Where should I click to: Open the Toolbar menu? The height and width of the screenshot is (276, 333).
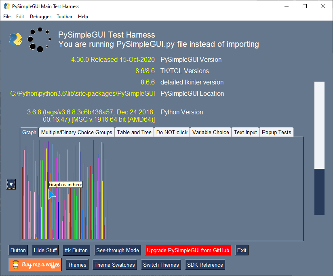coord(64,17)
